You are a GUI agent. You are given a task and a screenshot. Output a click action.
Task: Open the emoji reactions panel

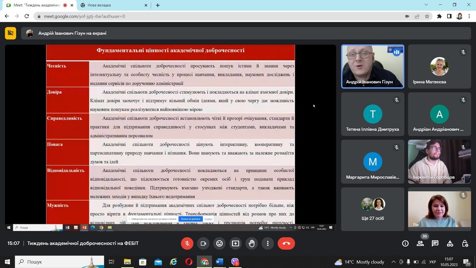(x=219, y=243)
